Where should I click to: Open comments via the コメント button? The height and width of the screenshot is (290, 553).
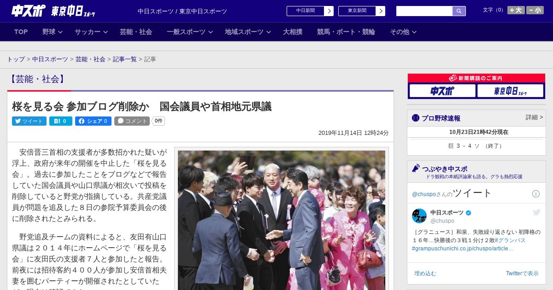(132, 121)
